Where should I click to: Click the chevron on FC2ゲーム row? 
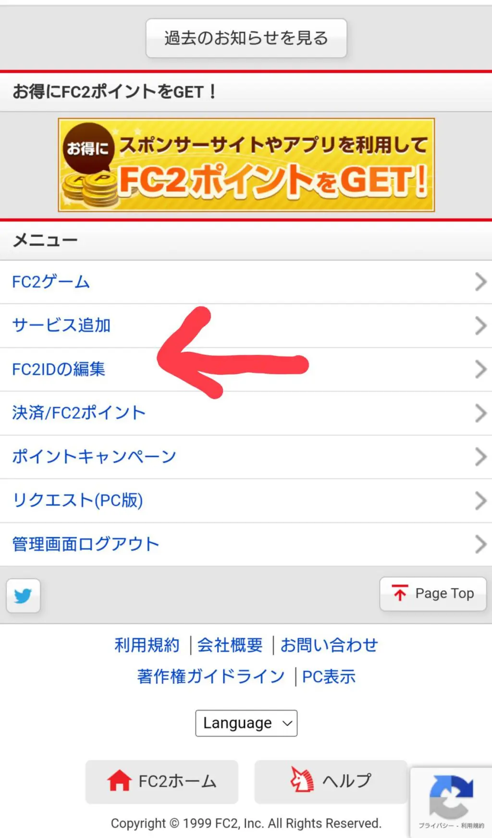click(x=480, y=282)
